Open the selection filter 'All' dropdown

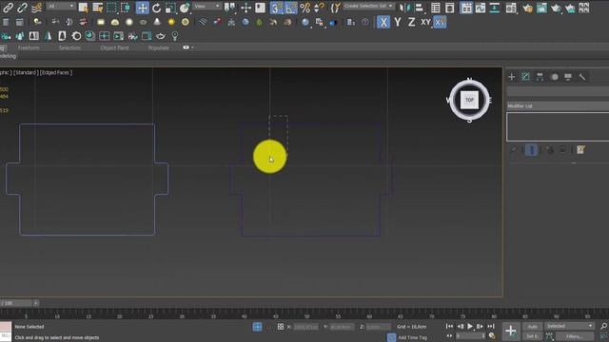pos(61,7)
